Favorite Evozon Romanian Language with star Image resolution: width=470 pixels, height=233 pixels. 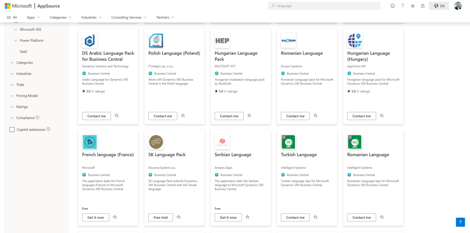tap(315, 116)
